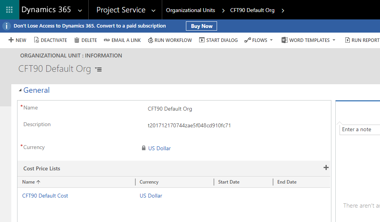Viewport: 380px width, 222px height.
Task: Click the form title CFT90 Default Org
Action: coord(55,69)
